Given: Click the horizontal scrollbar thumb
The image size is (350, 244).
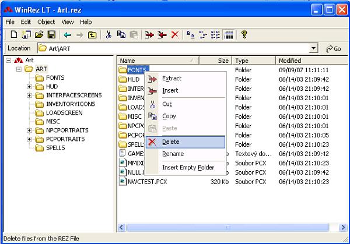Looking at the screenshot, I should click(228, 227).
